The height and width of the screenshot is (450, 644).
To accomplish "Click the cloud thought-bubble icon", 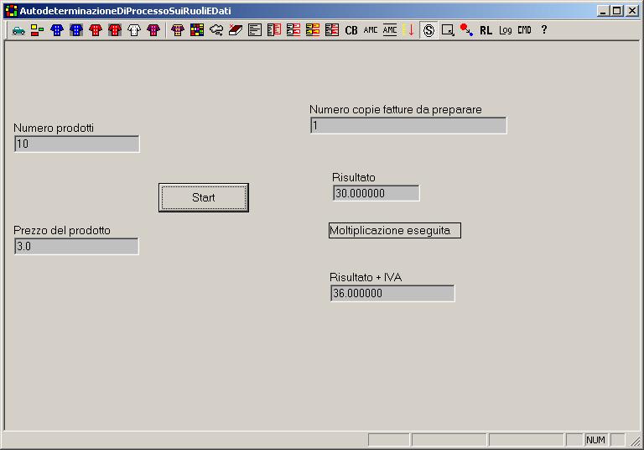I will pos(216,30).
